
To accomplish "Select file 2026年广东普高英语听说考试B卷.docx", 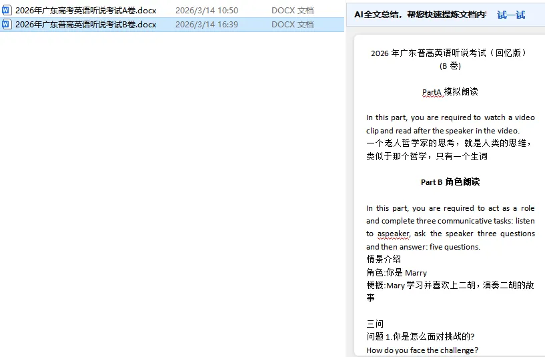I will point(86,24).
